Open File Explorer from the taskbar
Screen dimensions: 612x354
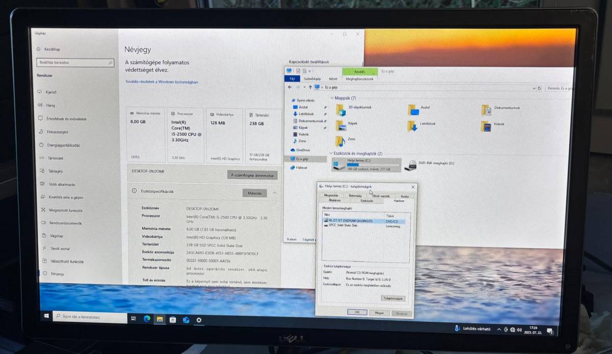pyautogui.click(x=160, y=319)
